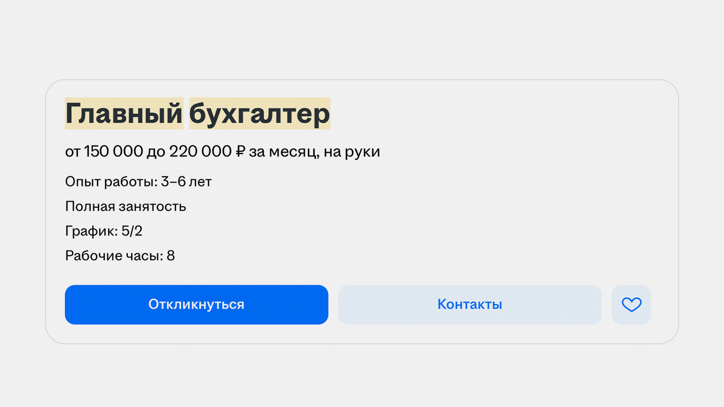Select the lower salary amount 150 000

pyautogui.click(x=113, y=152)
